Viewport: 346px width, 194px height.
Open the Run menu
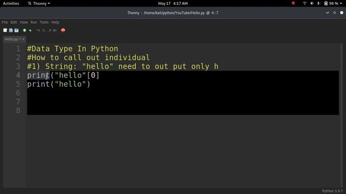(34, 22)
